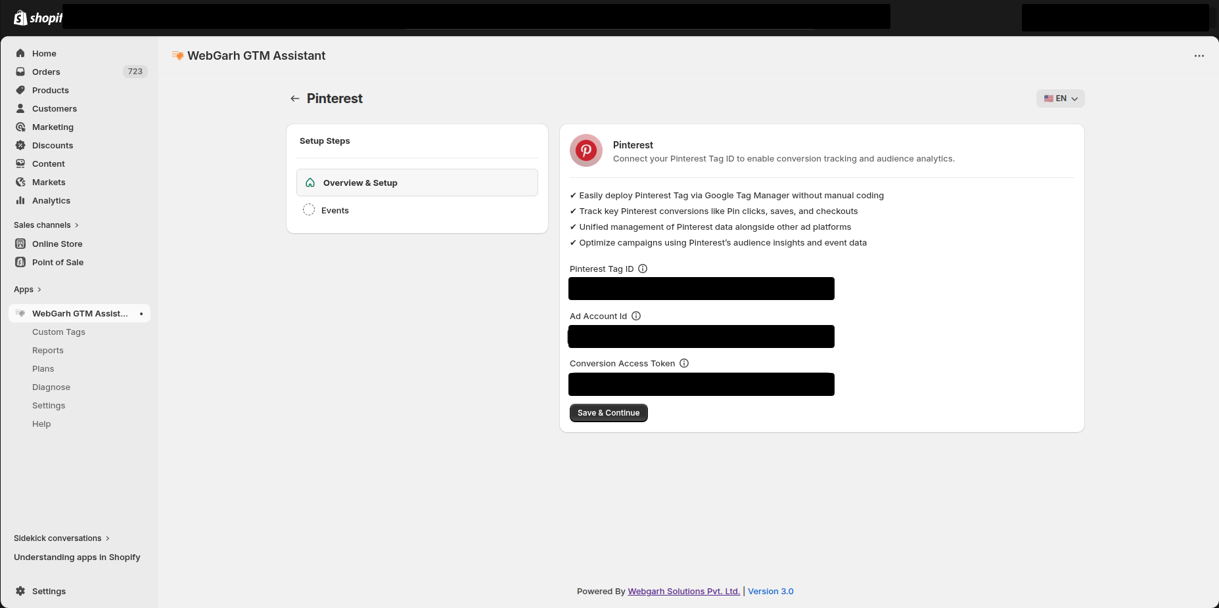This screenshot has width=1219, height=608.
Task: Click the Point of Sale icon
Action: click(x=20, y=262)
